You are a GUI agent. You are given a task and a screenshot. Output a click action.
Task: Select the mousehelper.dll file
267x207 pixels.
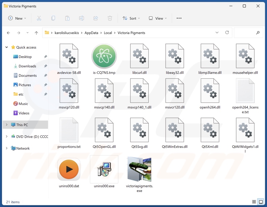245,59
